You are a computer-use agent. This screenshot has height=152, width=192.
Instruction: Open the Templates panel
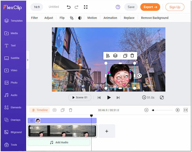click(x=13, y=21)
